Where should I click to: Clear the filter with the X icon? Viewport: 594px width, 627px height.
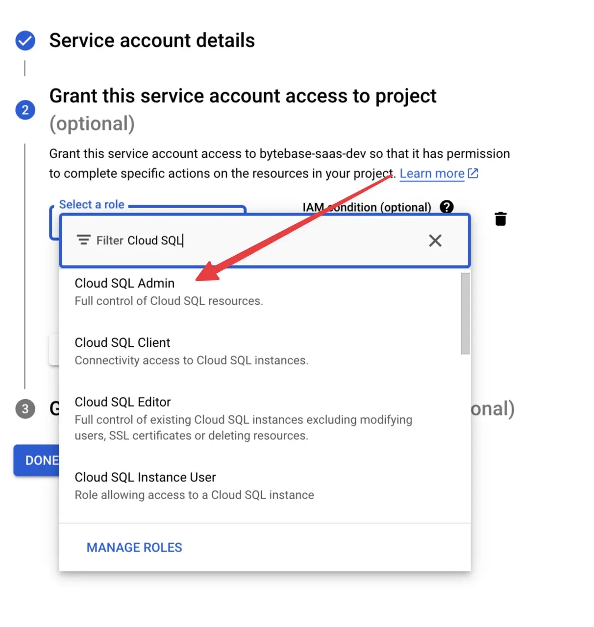pyautogui.click(x=435, y=241)
